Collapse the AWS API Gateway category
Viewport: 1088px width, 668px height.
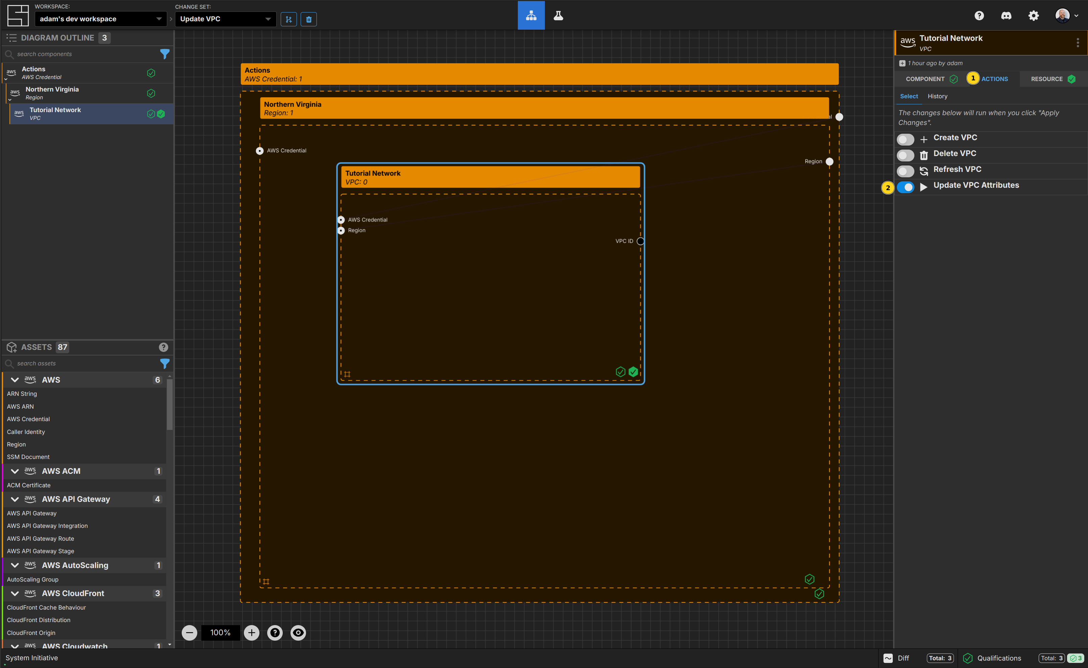[x=15, y=499]
